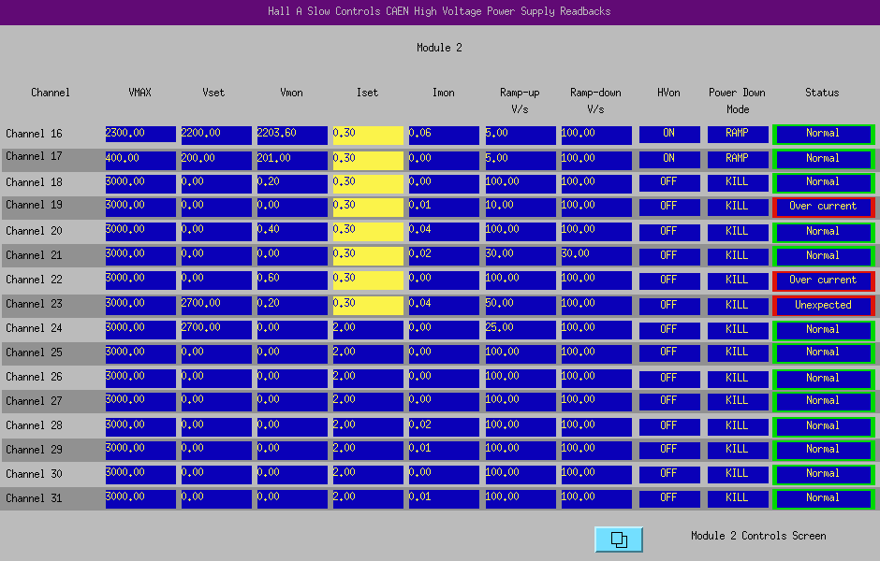
Task: Select Channel 19 Over current status
Action: click(x=823, y=208)
